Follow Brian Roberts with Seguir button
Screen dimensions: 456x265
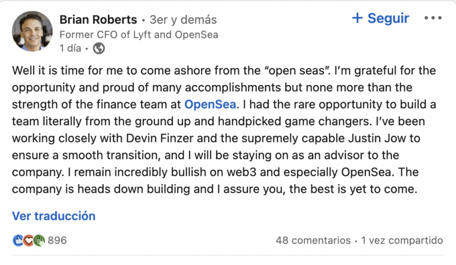[x=387, y=18]
